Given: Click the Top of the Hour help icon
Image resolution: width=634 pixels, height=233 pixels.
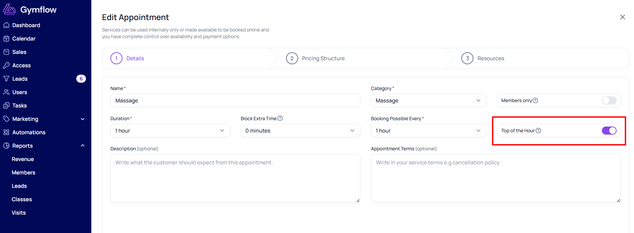Looking at the screenshot, I should (538, 131).
